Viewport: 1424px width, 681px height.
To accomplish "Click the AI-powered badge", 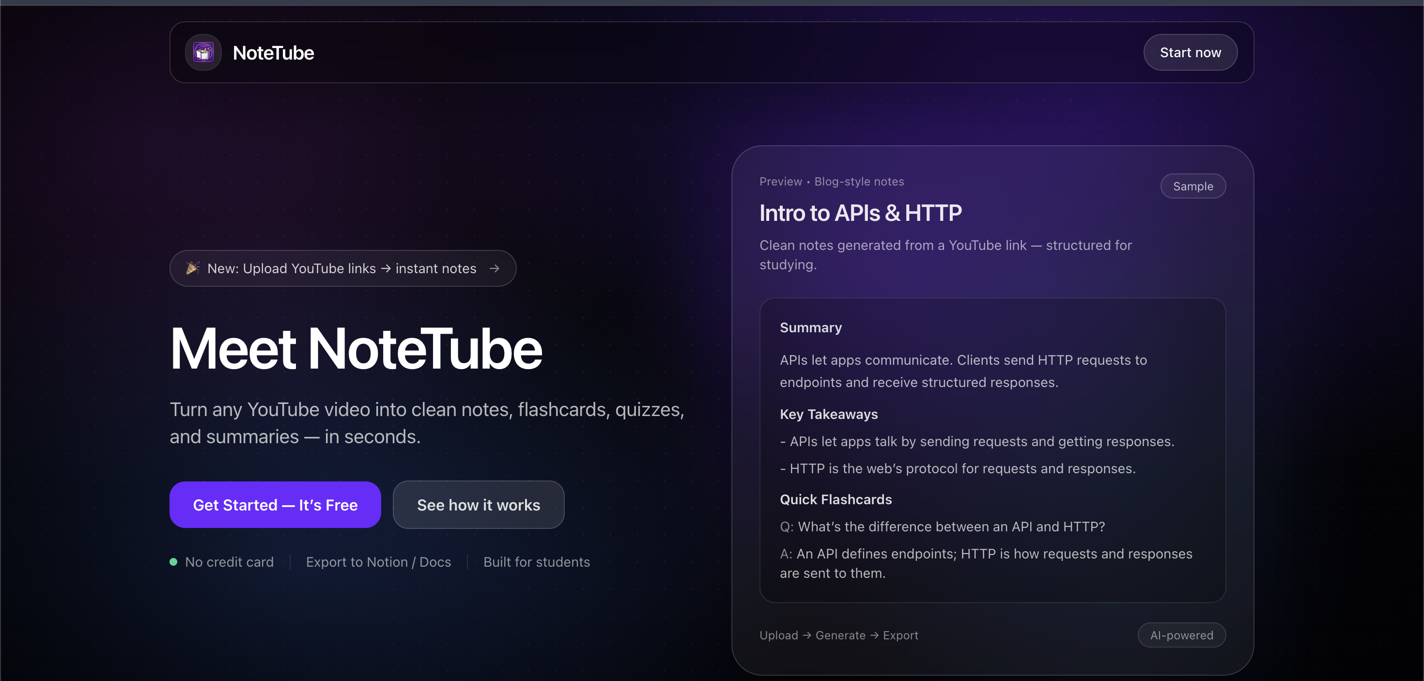I will (1181, 635).
